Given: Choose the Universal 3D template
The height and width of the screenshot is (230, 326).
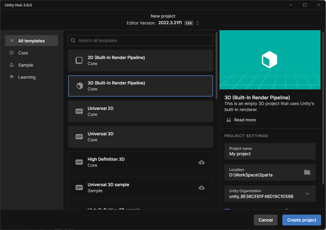Looking at the screenshot, I should click(x=140, y=137).
